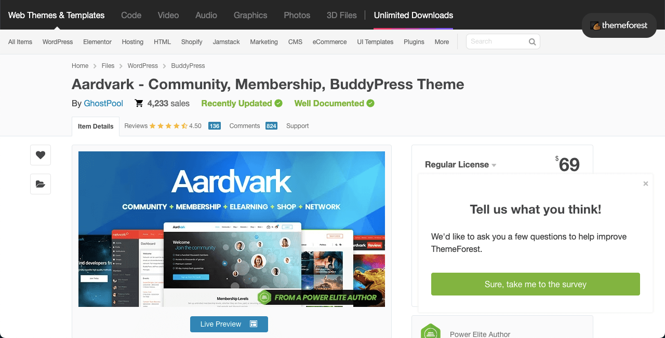665x338 pixels.
Task: Switch to Support tab
Action: (x=298, y=126)
